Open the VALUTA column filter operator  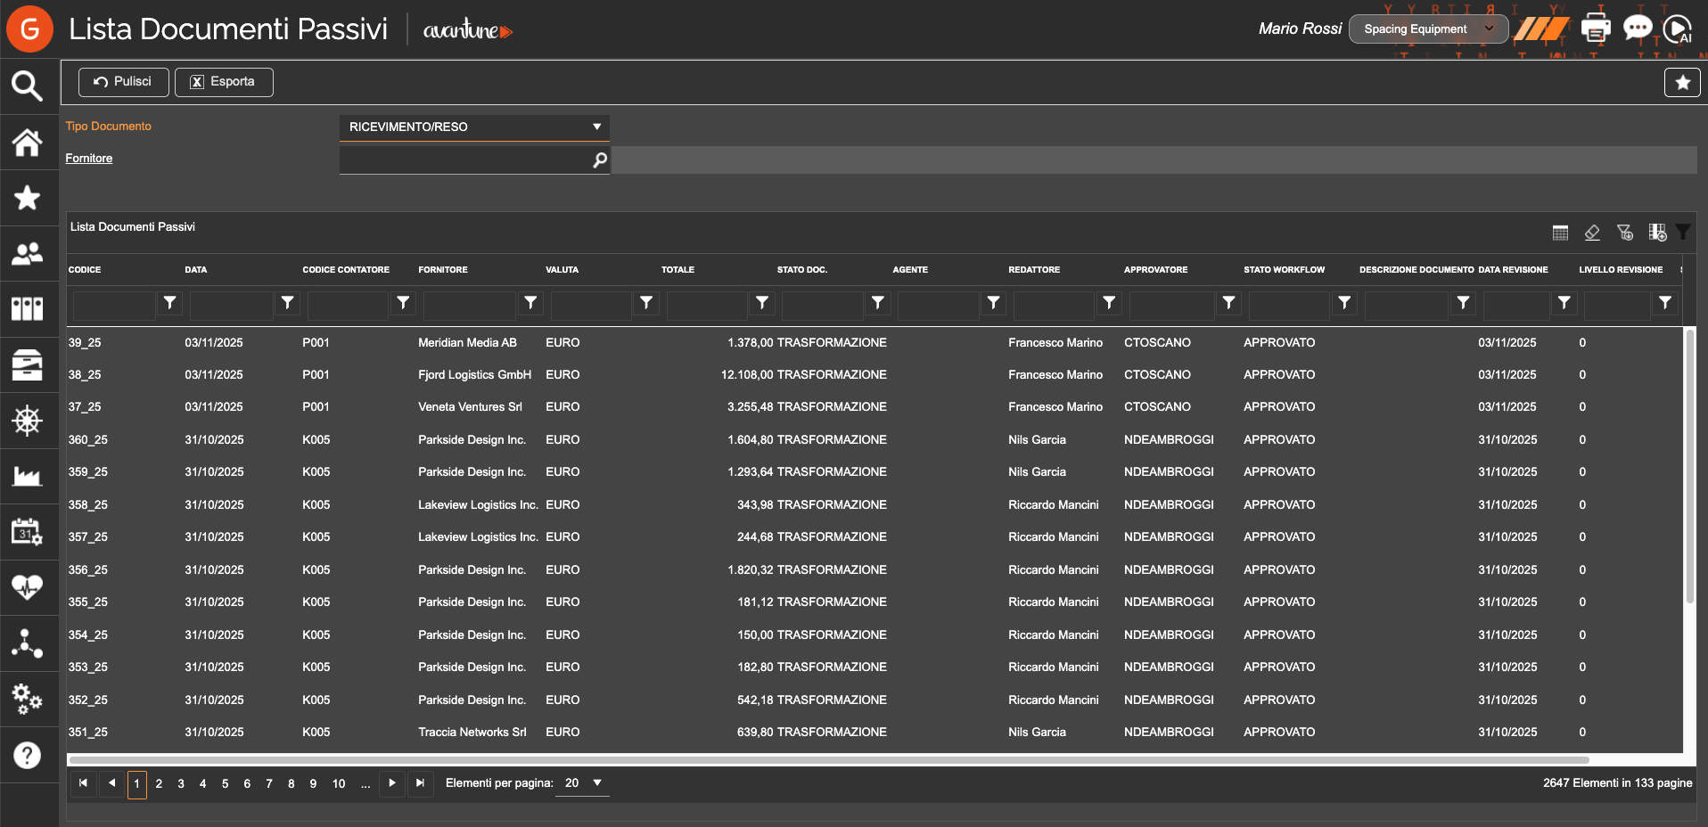[646, 303]
